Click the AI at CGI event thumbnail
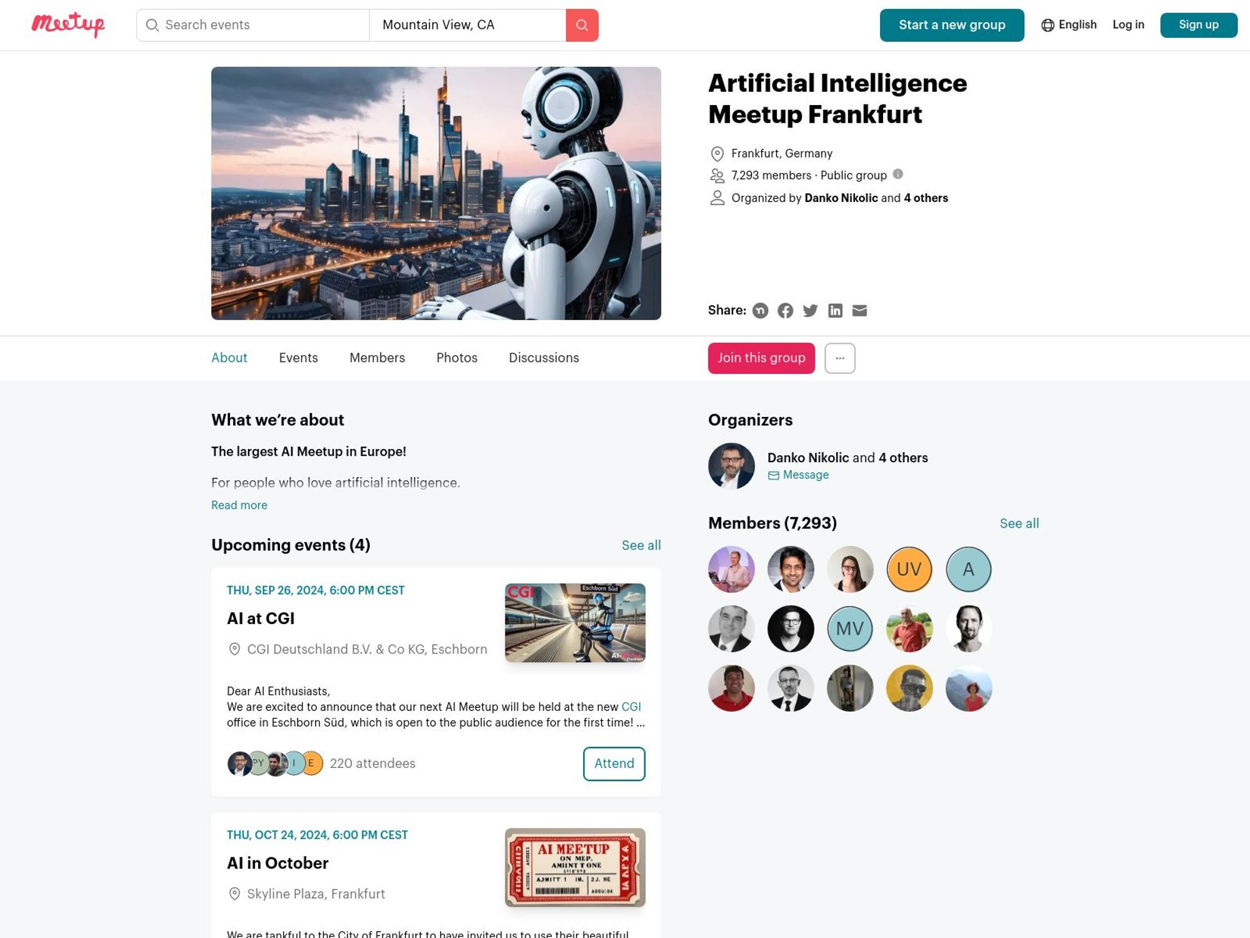Image resolution: width=1250 pixels, height=938 pixels. click(x=576, y=622)
